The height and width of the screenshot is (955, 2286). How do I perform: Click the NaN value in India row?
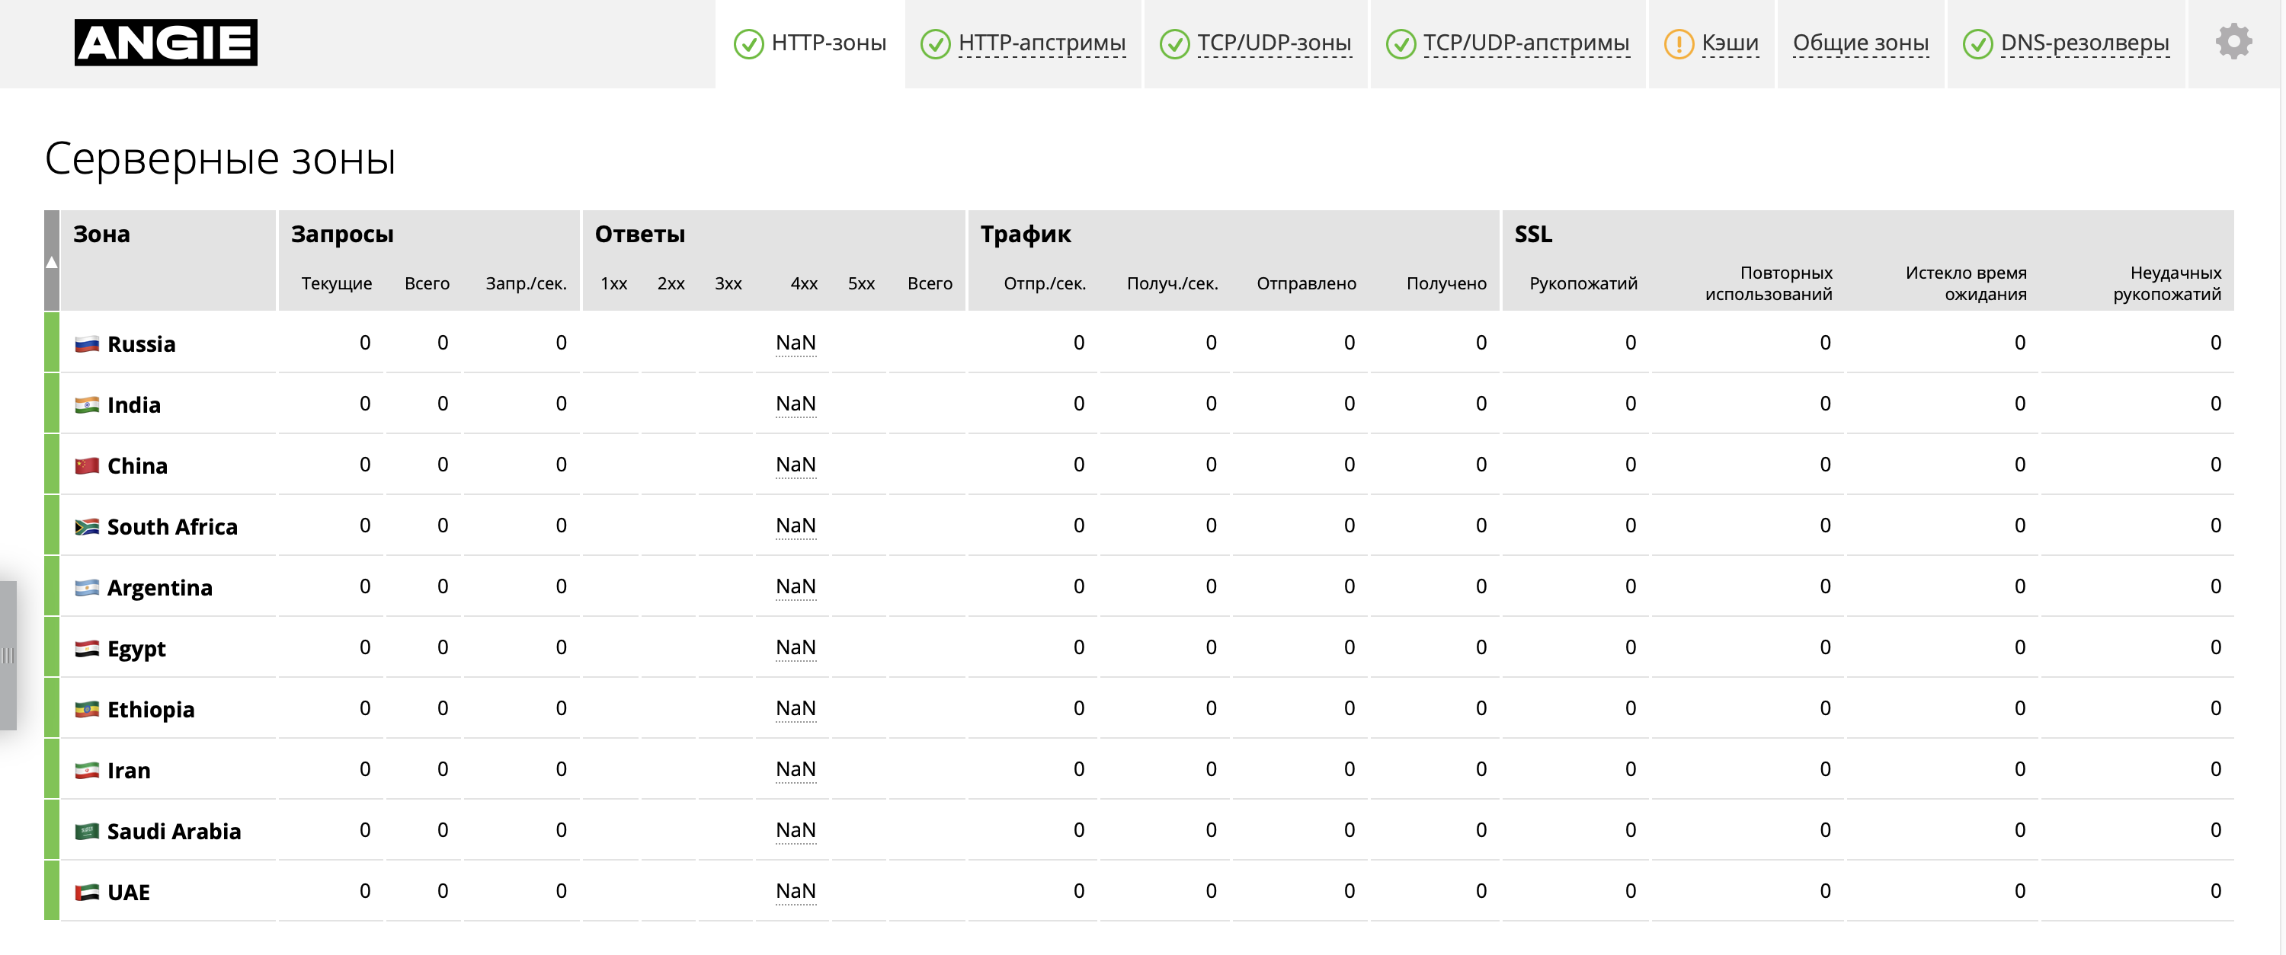tap(795, 404)
